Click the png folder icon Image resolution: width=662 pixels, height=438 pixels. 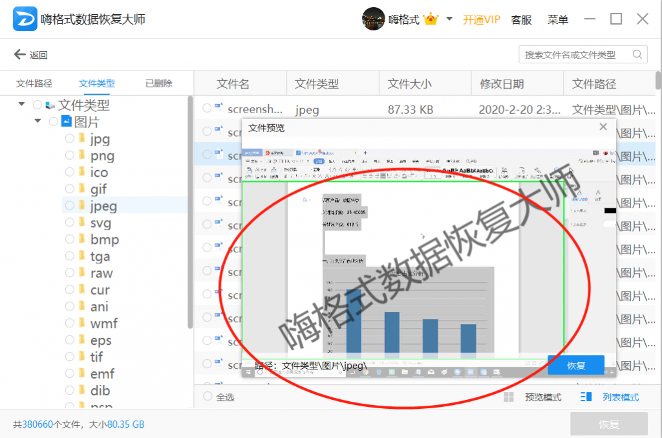82,155
